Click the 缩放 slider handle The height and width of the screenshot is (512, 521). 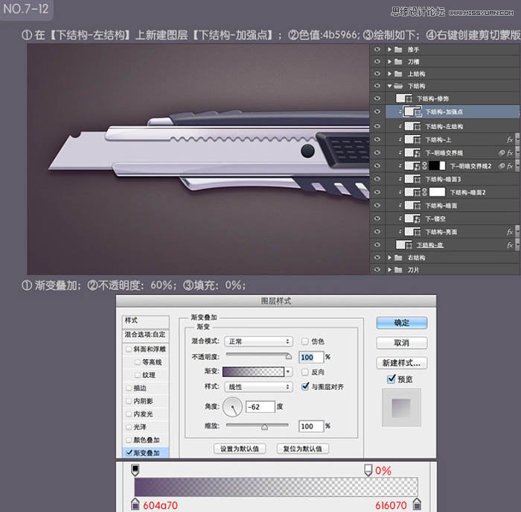(264, 427)
